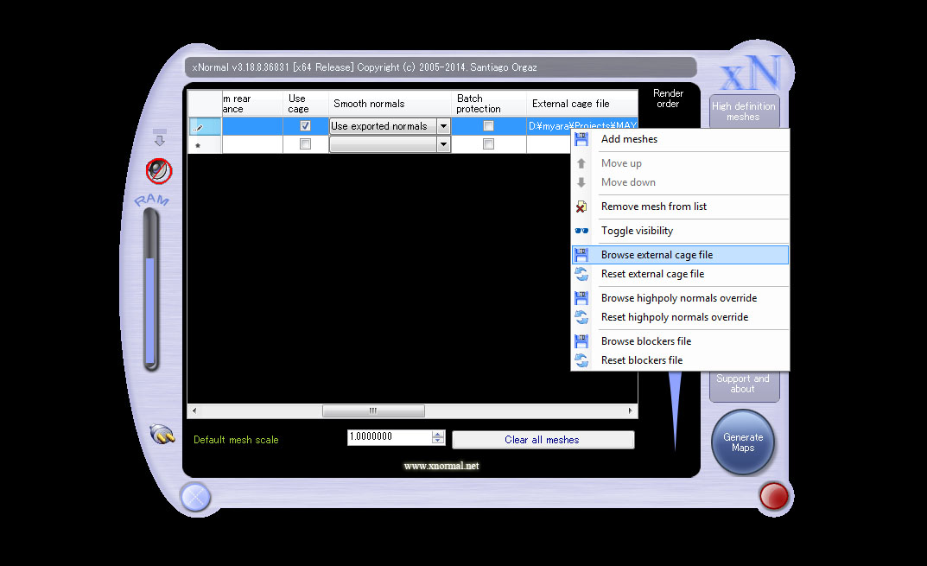The width and height of the screenshot is (927, 566).
Task: Increase Default mesh scale with the up arrow
Action: tap(438, 434)
